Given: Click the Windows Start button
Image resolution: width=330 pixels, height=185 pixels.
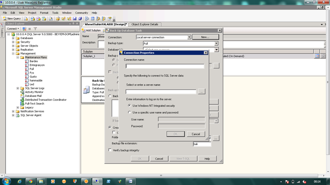Looking at the screenshot, I should pos(6,181).
